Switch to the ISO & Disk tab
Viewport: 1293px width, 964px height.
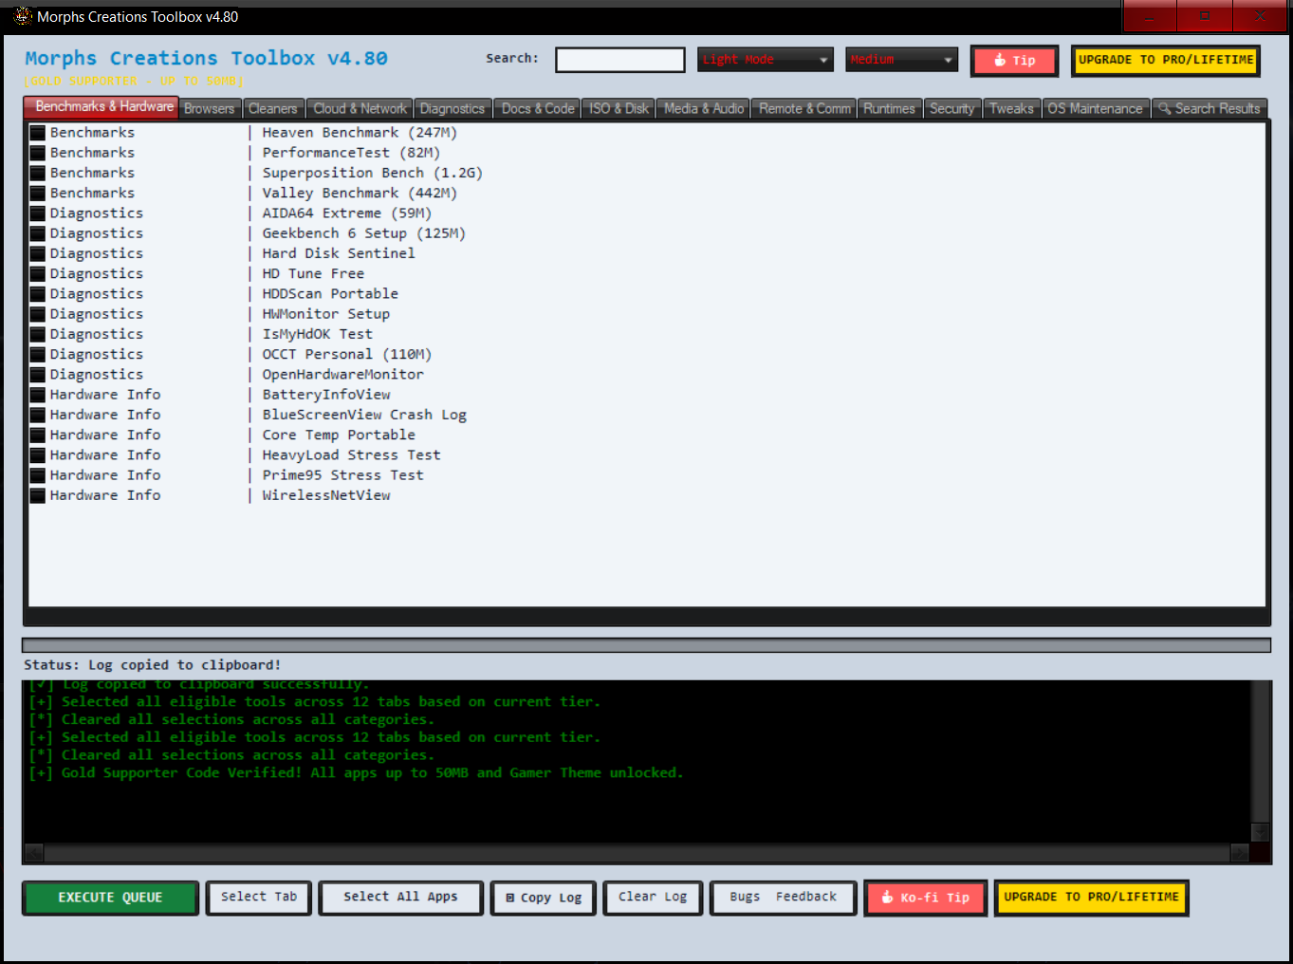coord(619,109)
